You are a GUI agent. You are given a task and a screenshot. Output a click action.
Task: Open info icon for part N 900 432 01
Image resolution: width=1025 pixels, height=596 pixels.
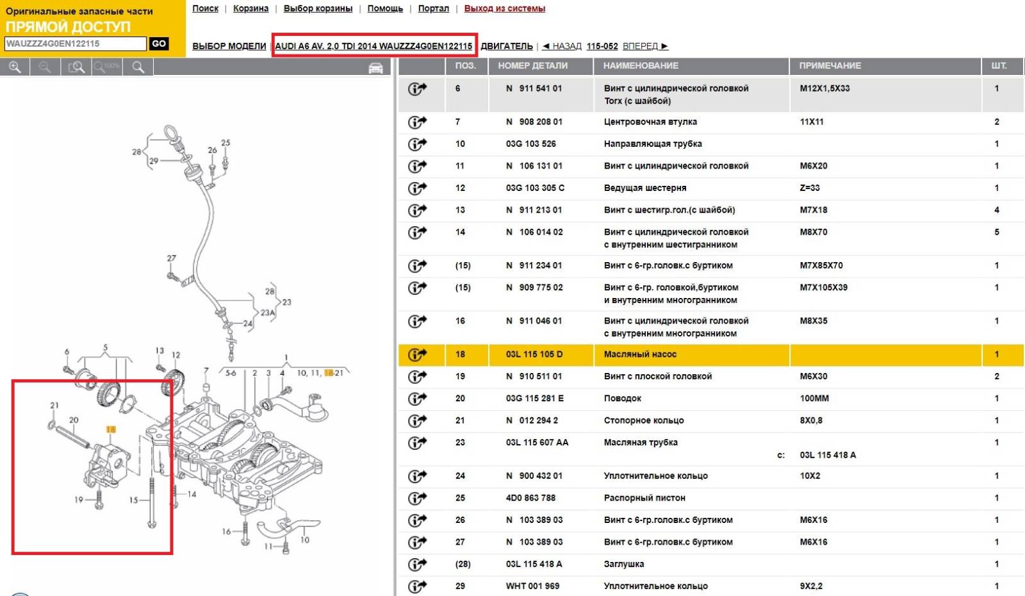coord(417,476)
